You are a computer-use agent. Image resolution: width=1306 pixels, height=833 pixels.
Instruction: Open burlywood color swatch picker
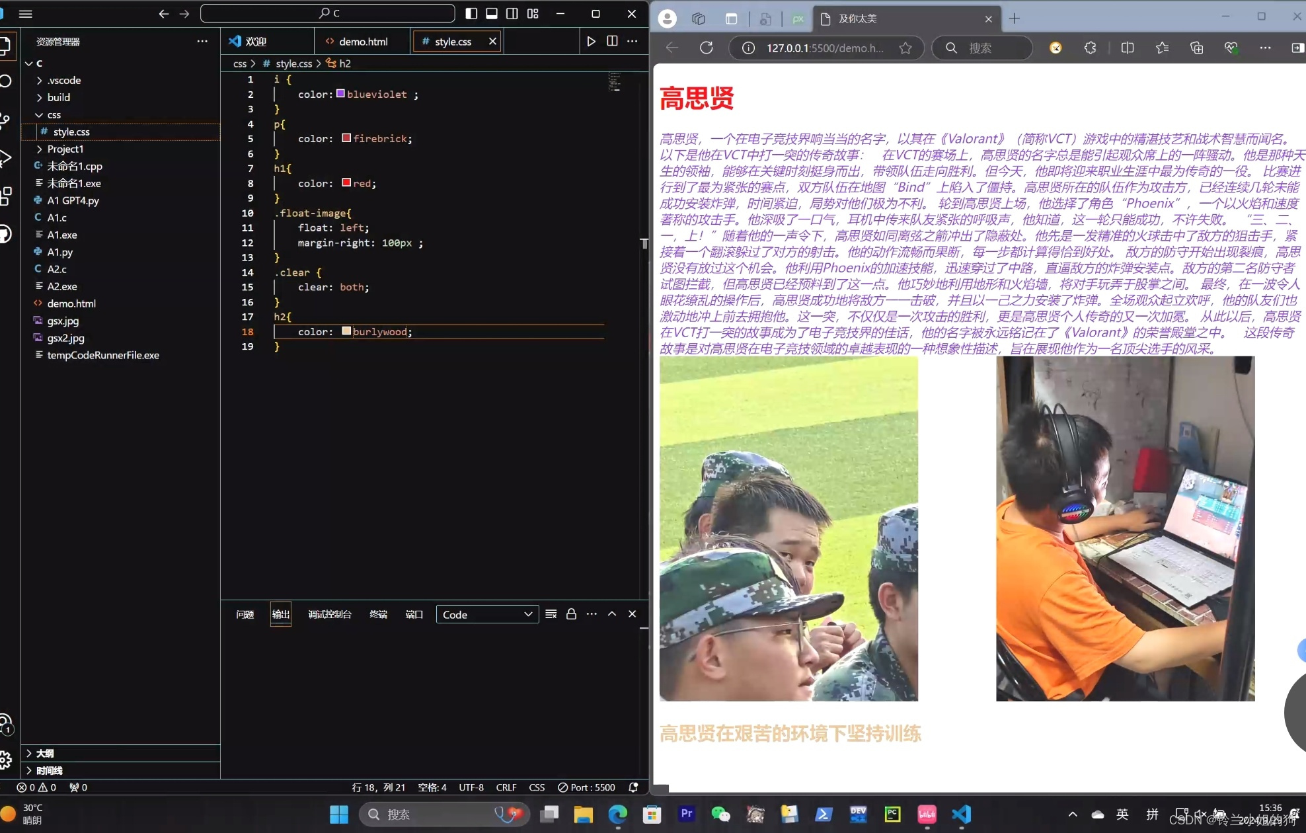(x=346, y=331)
